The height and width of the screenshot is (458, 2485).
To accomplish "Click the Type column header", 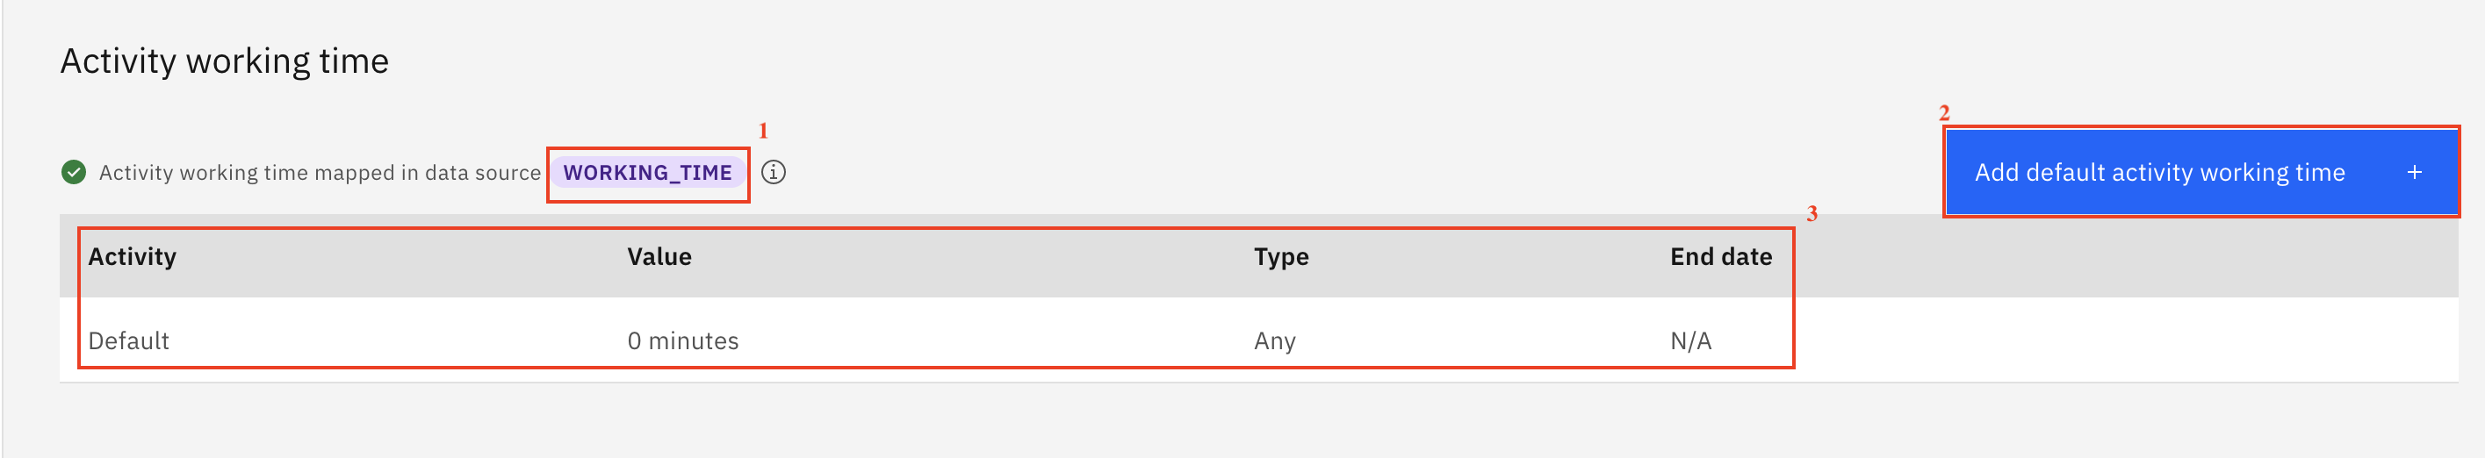I will (x=1281, y=256).
